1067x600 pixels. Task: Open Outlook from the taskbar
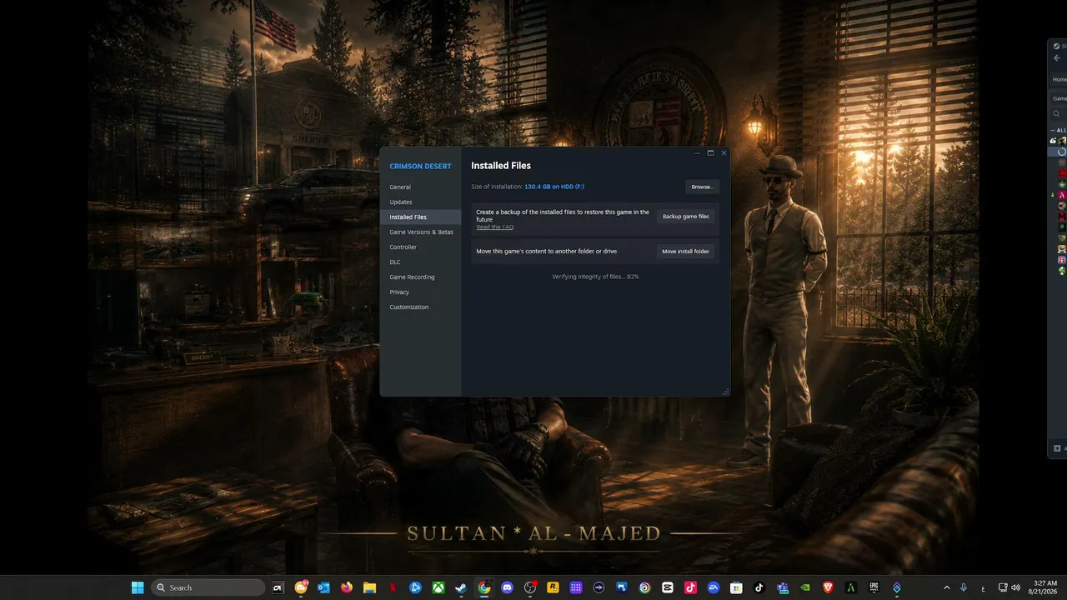click(323, 587)
